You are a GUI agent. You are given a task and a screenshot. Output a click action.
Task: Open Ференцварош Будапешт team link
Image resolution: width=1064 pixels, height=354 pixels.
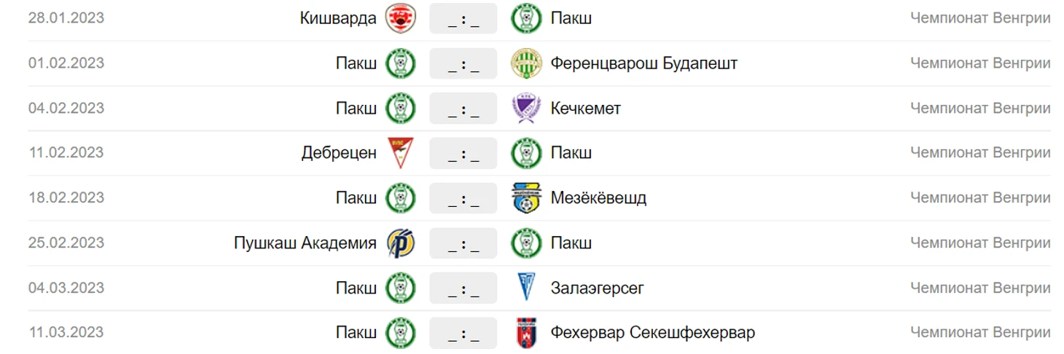644,63
